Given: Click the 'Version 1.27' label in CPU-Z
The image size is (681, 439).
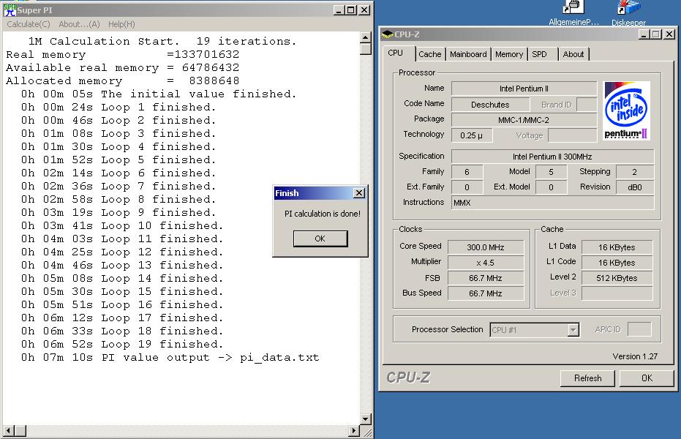Looking at the screenshot, I should tap(635, 356).
